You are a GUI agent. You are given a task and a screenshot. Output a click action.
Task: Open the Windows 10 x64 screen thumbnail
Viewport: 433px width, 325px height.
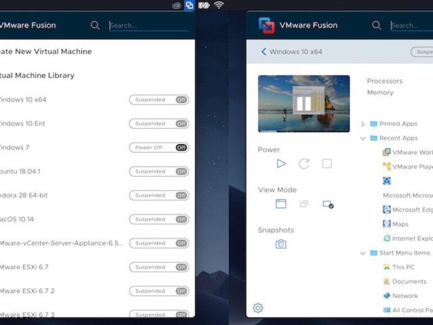tap(304, 103)
